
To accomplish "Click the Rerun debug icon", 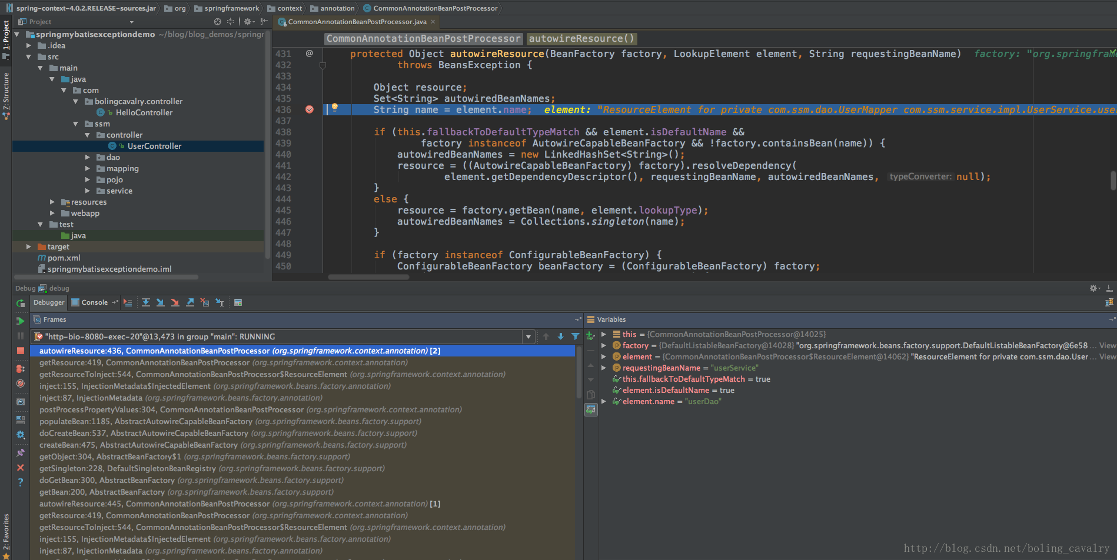I will (x=21, y=304).
